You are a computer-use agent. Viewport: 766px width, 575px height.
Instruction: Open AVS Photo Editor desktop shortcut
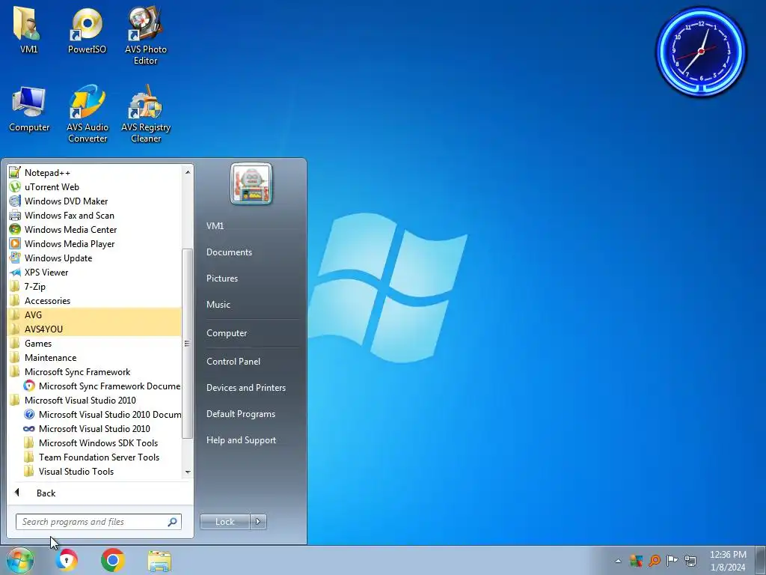click(146, 35)
